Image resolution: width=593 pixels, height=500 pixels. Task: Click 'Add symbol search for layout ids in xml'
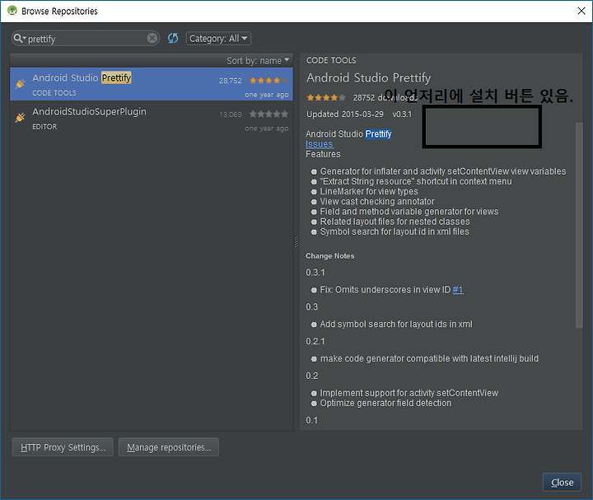tap(396, 324)
